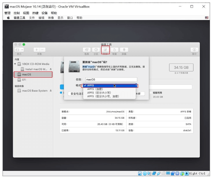Click the remove volume minus button

(43, 50)
